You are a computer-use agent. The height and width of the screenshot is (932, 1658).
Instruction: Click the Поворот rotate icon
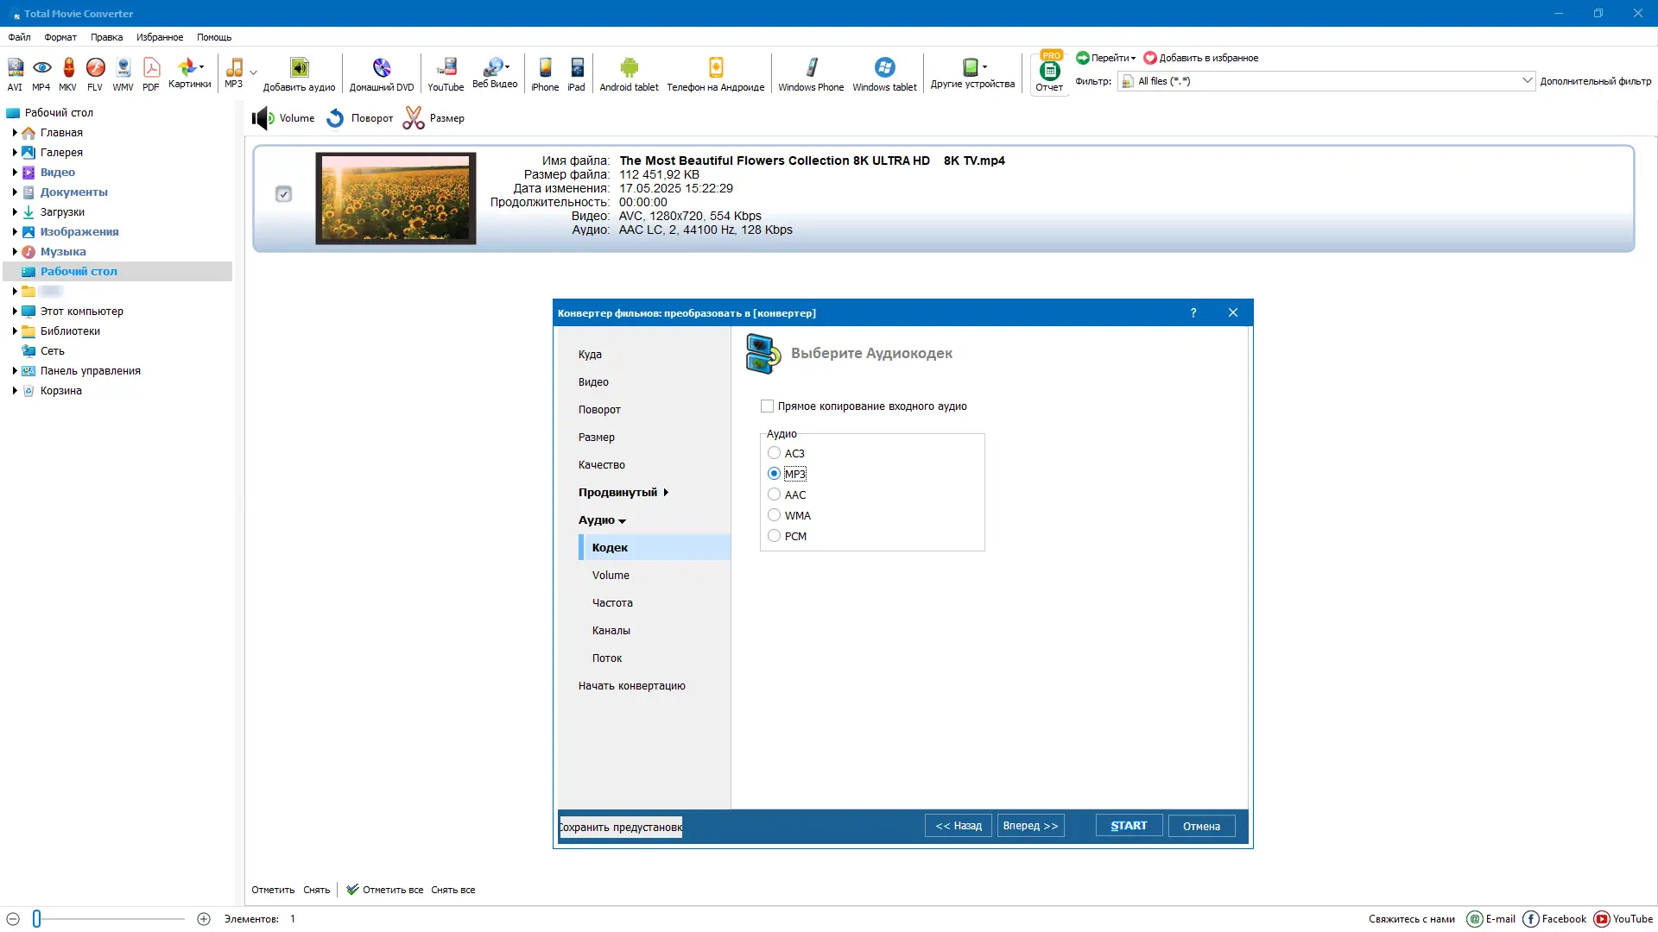pos(336,118)
